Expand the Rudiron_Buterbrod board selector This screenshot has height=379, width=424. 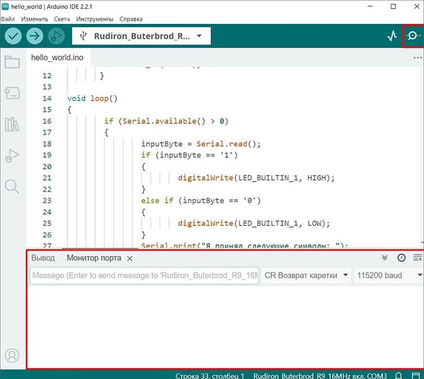coord(141,36)
